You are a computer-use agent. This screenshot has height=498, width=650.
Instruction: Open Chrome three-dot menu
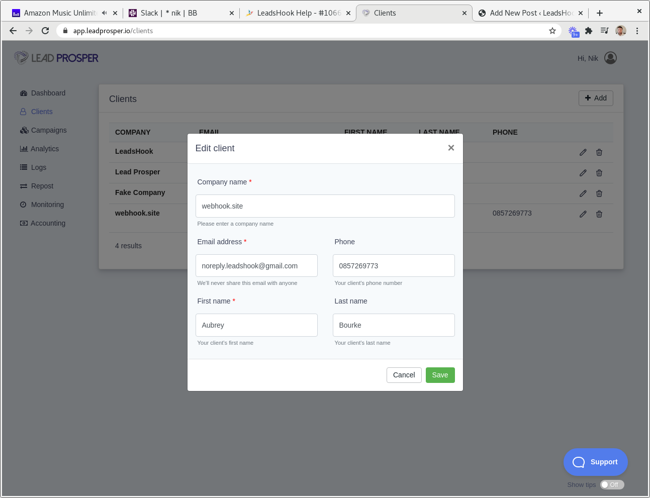click(637, 31)
